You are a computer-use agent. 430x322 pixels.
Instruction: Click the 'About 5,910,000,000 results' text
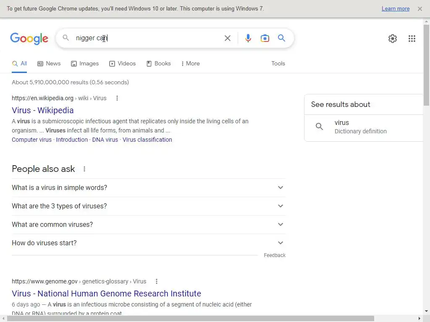click(70, 83)
